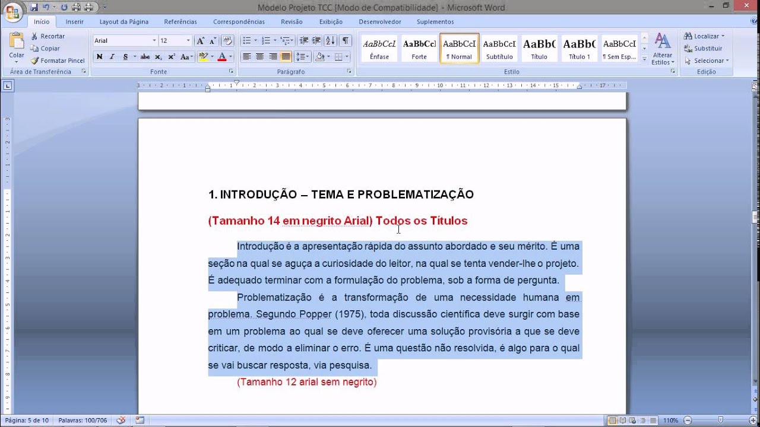Click the 110% zoom level
Screen dimensions: 760x427
[x=670, y=420]
